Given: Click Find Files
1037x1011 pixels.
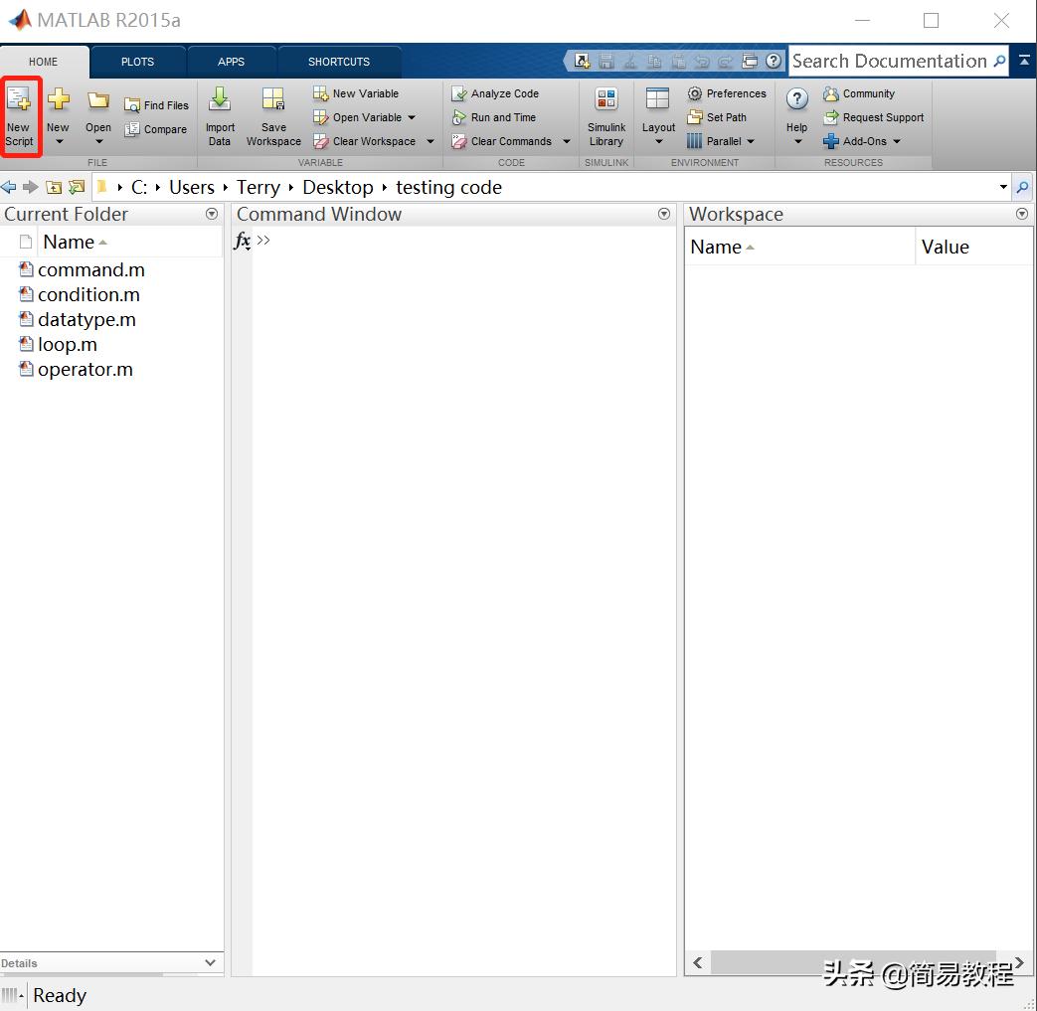Looking at the screenshot, I should click(157, 105).
